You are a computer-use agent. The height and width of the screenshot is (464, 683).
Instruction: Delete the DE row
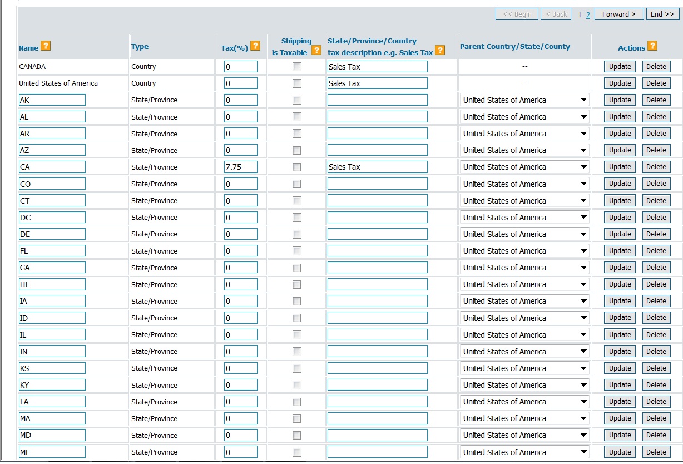(656, 234)
